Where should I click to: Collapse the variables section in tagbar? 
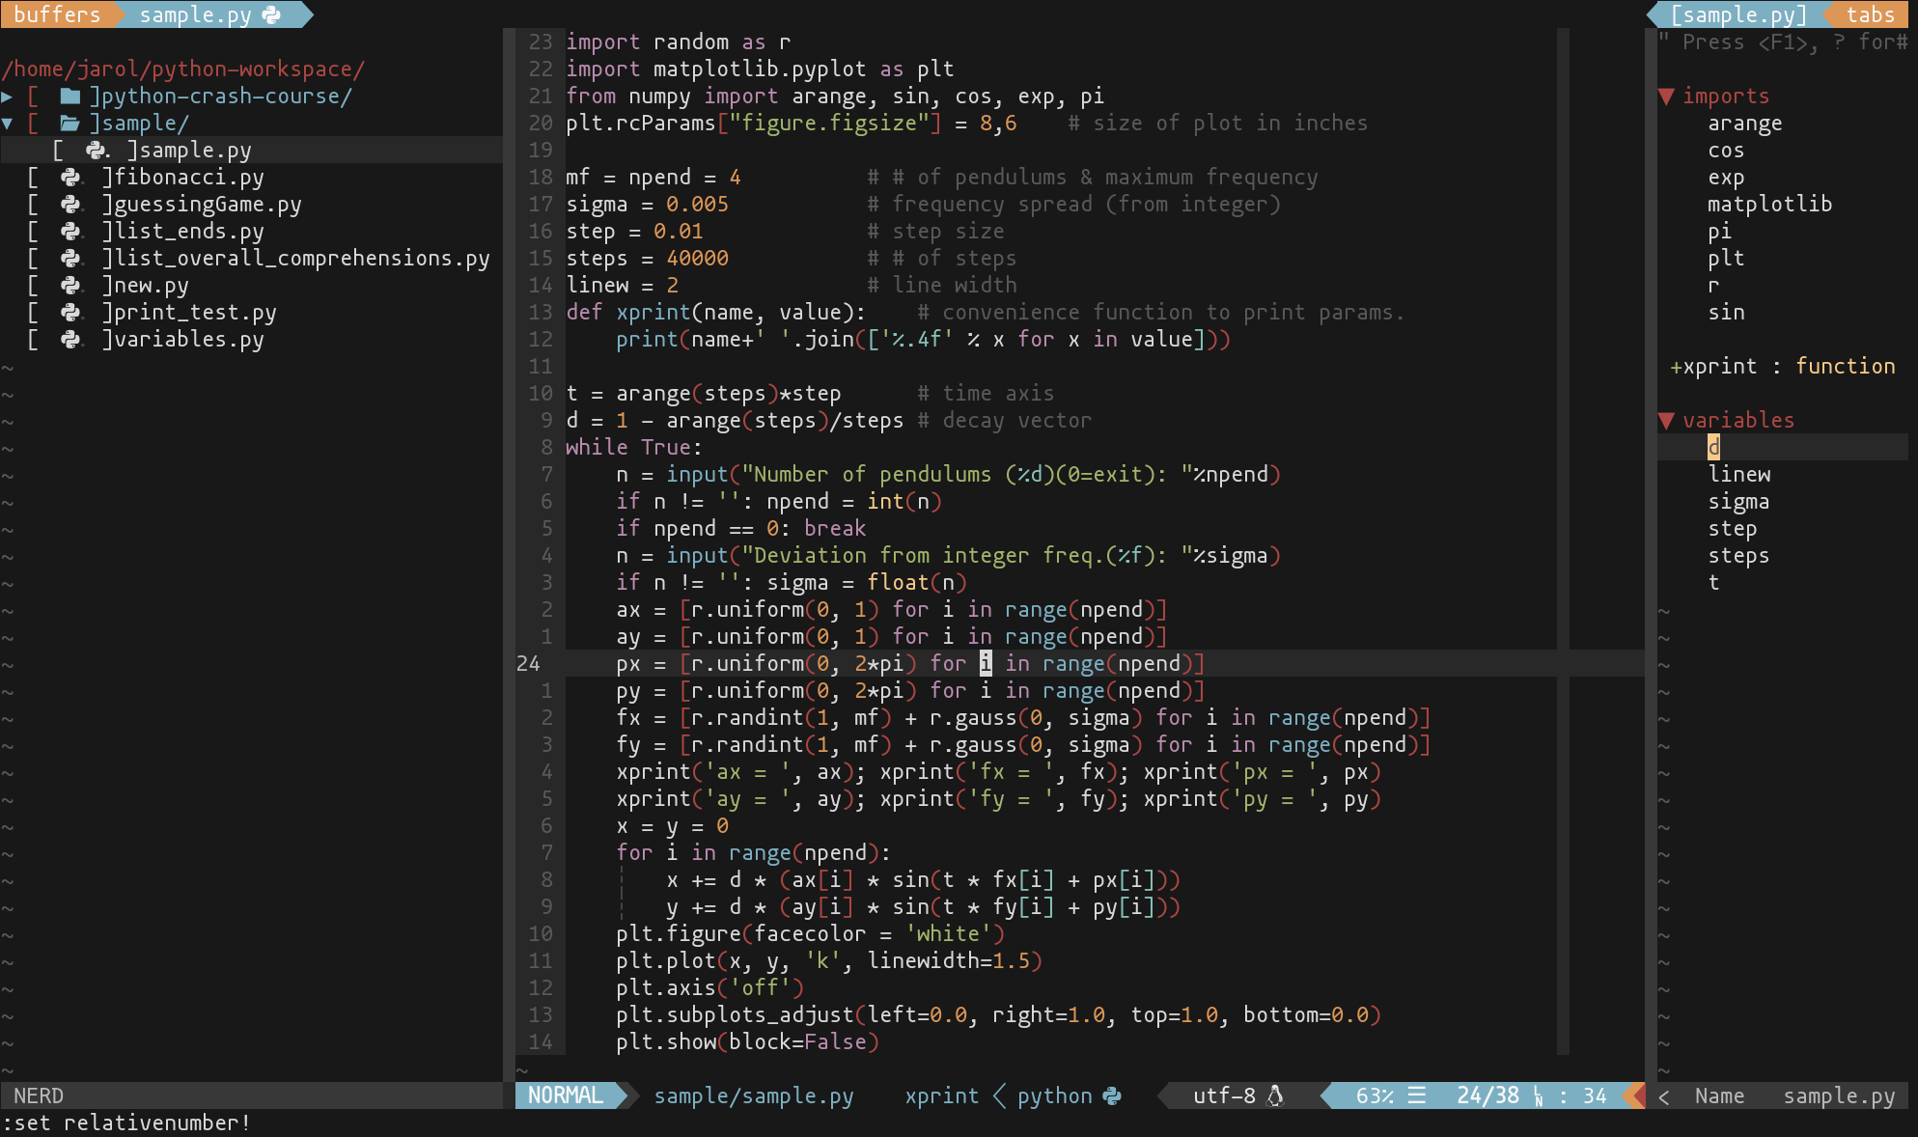(x=1666, y=421)
